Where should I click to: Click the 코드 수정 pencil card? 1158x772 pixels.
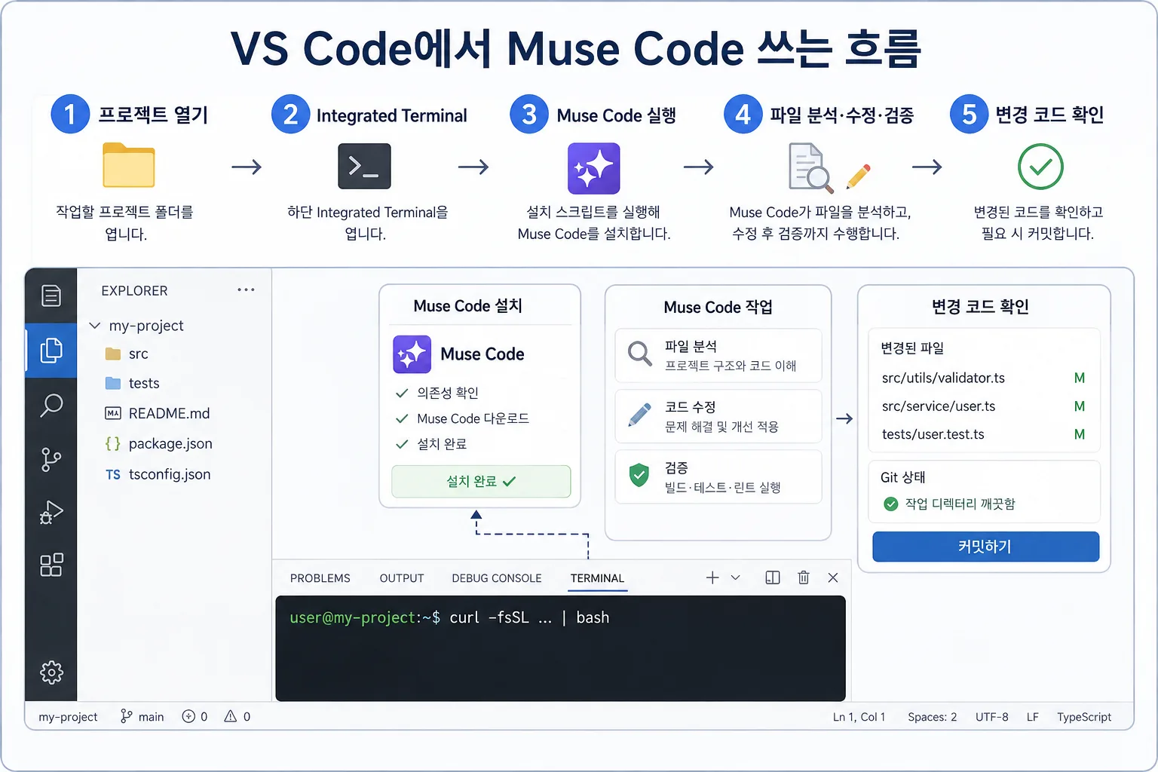(x=718, y=416)
